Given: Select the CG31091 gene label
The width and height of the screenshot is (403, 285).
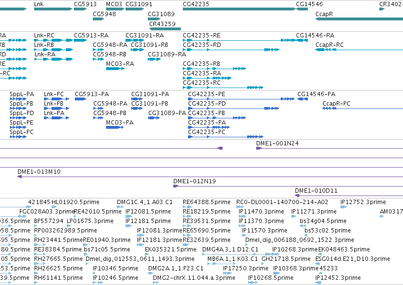Looking at the screenshot, I should tap(139, 4).
